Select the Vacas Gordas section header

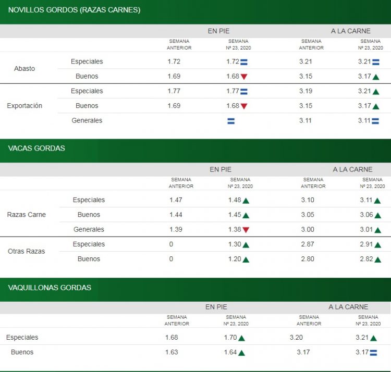pos(36,148)
